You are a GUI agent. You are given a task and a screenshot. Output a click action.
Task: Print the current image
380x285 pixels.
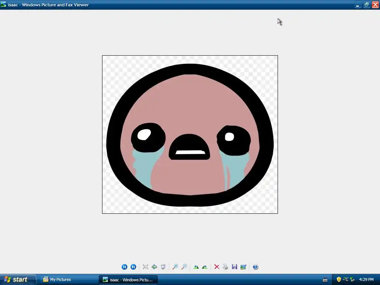[x=226, y=267]
